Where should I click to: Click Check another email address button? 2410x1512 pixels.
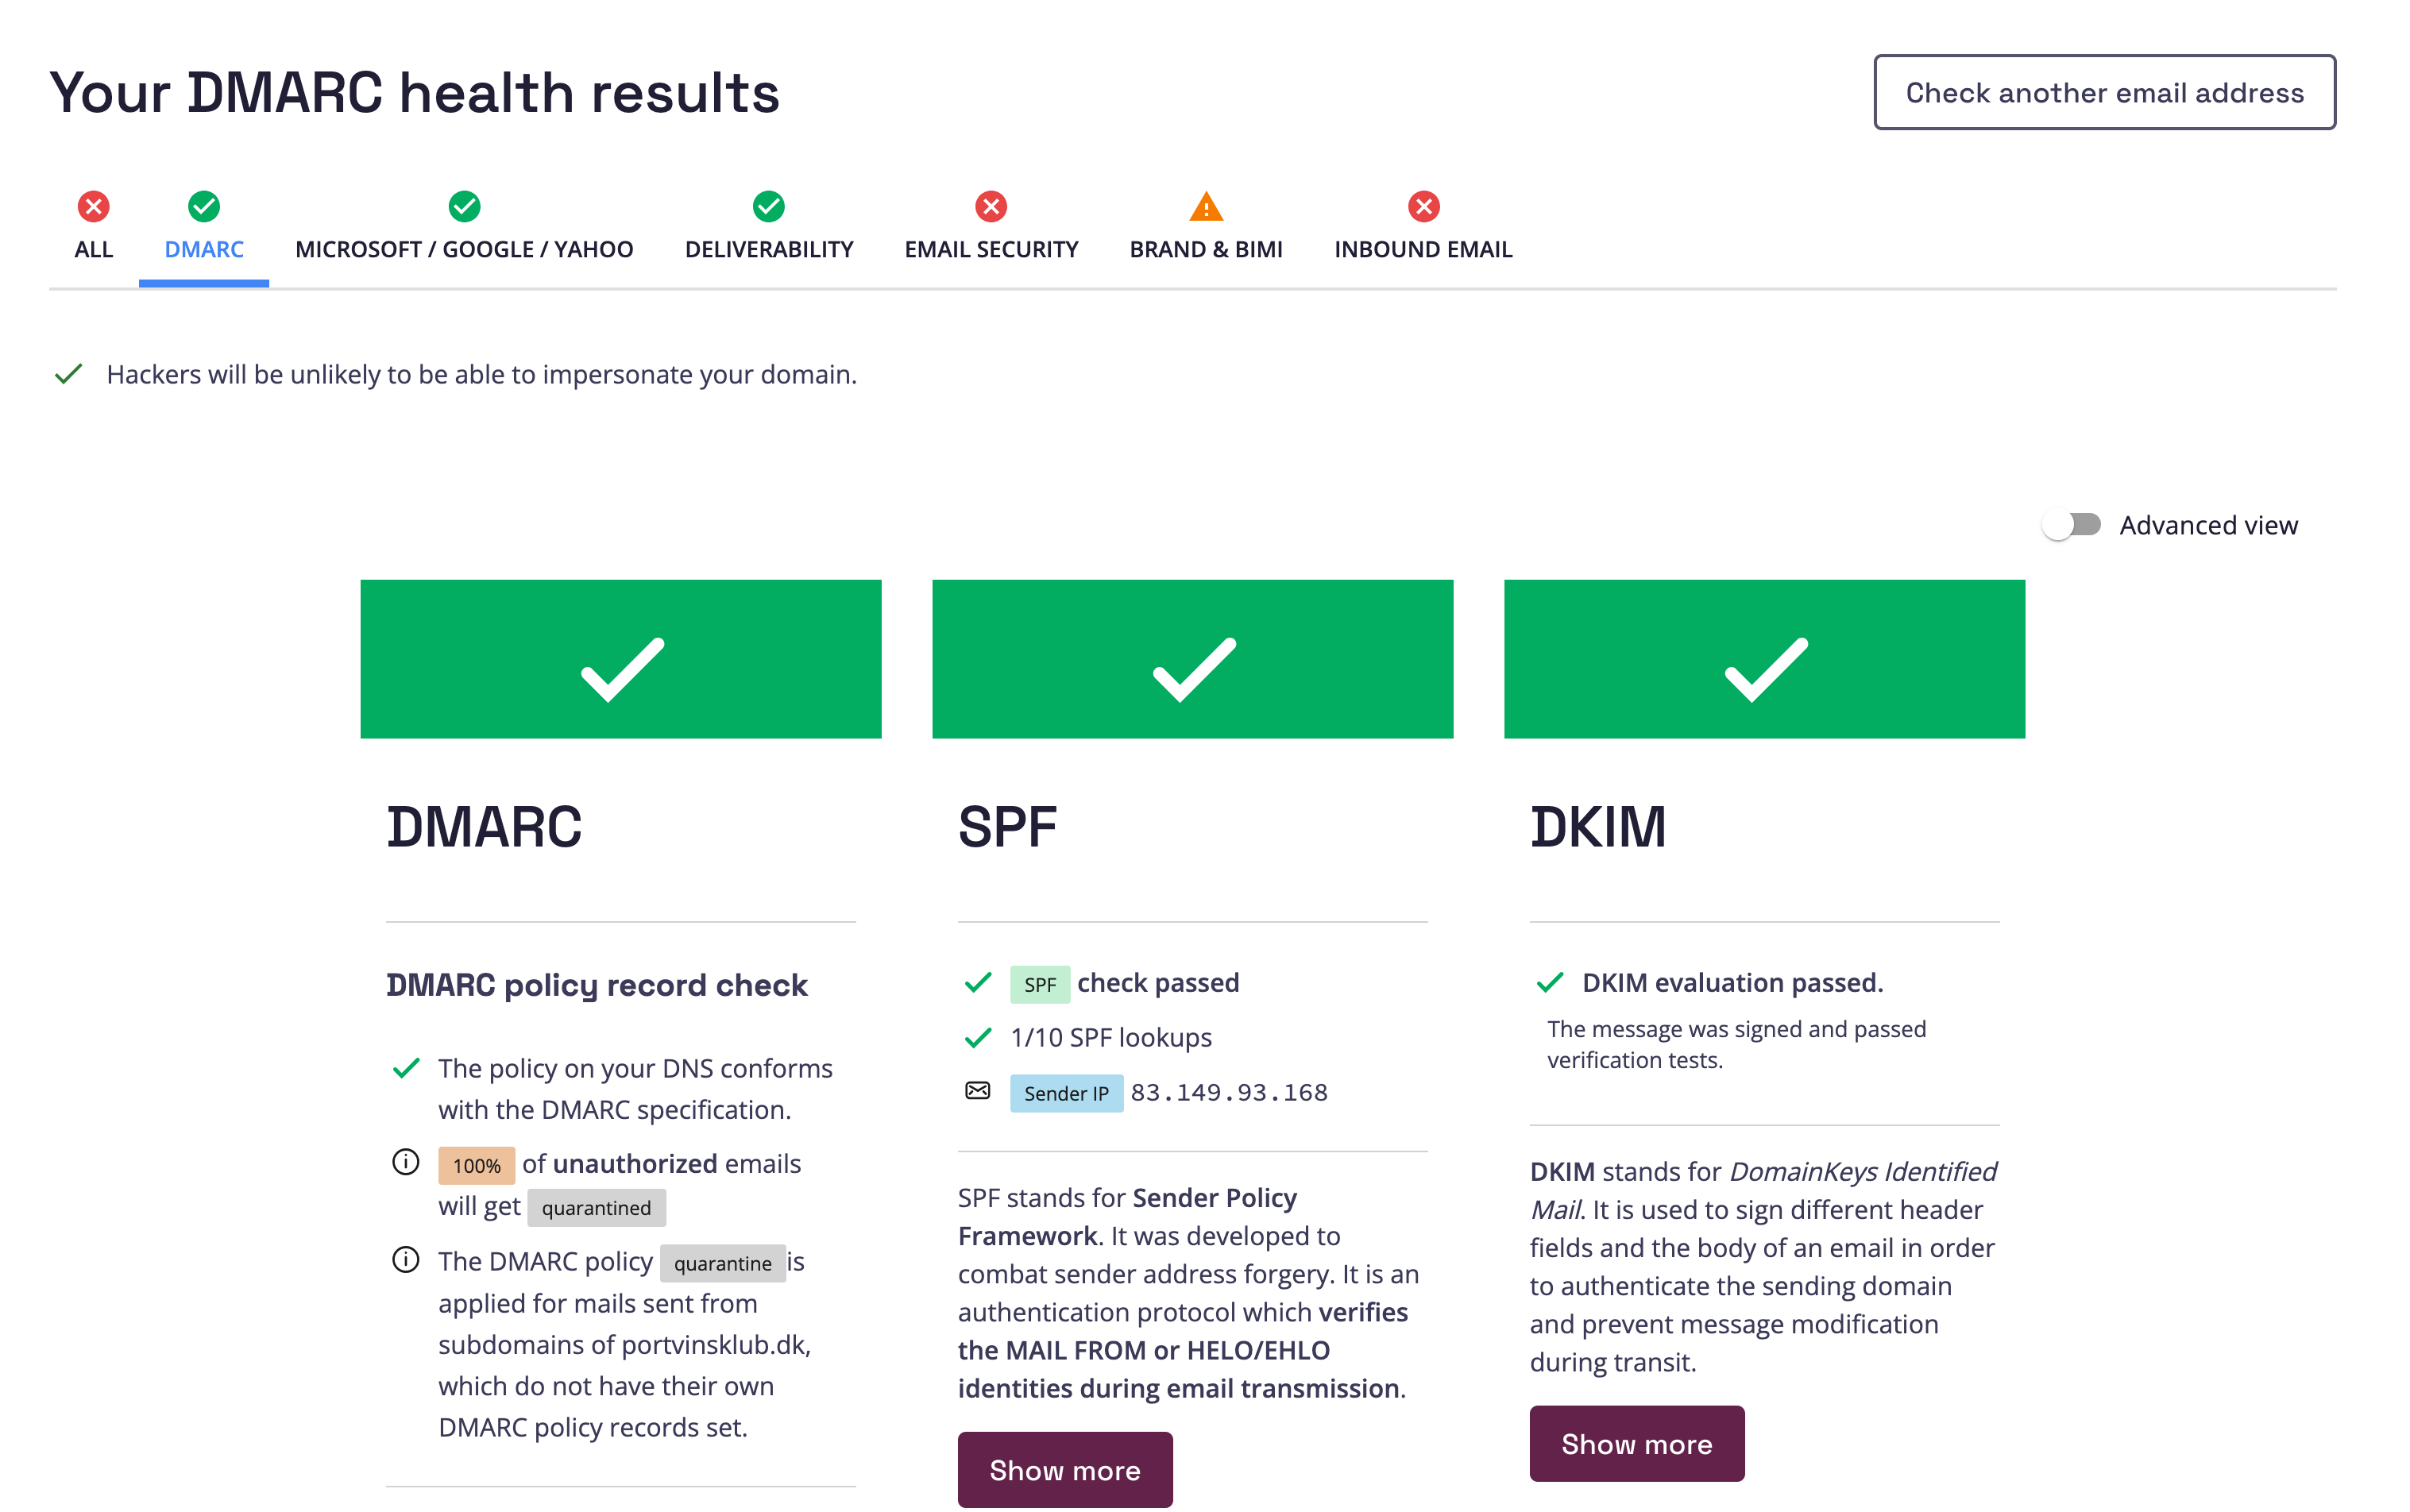click(x=2103, y=92)
